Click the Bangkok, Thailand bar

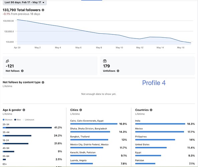89,140
